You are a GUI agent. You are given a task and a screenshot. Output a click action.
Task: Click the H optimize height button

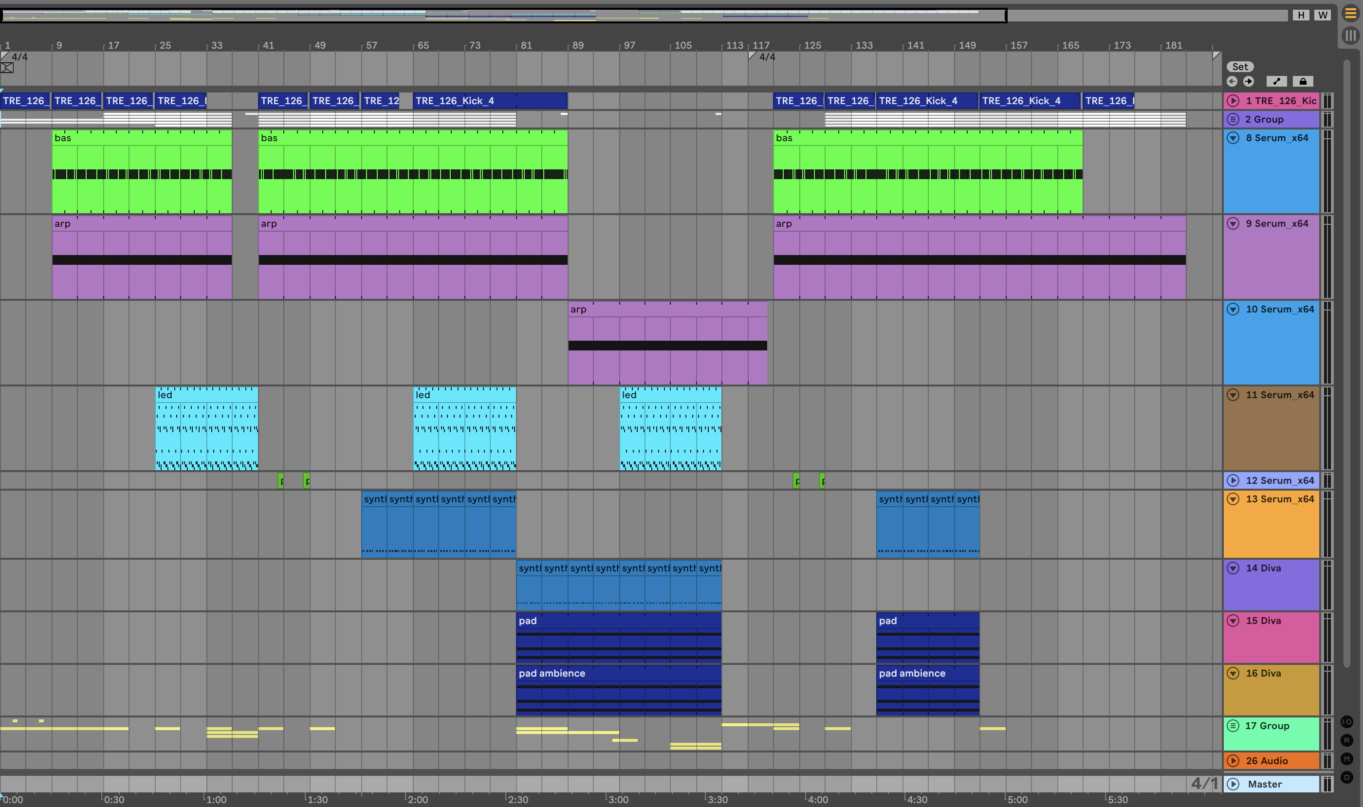(1301, 15)
